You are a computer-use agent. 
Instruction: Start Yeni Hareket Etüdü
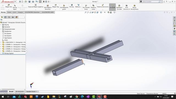pyautogui.click(x=86, y=7)
